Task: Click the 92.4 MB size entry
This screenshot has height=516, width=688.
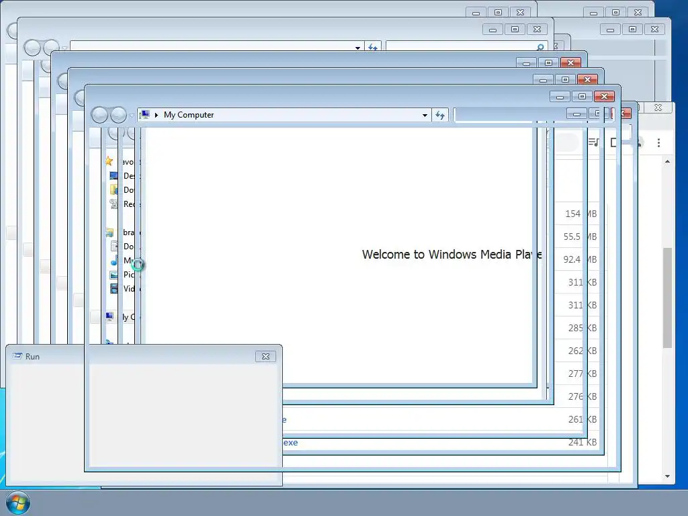Action: tap(580, 259)
